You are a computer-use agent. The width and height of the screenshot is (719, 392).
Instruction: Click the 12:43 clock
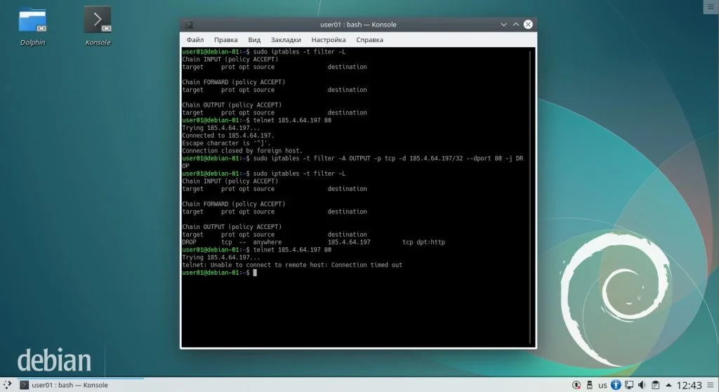(x=690, y=385)
